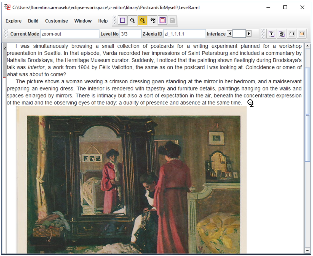Toggle the highlighted zoom-out Z tool
This screenshot has width=313, height=256.
(x=143, y=20)
